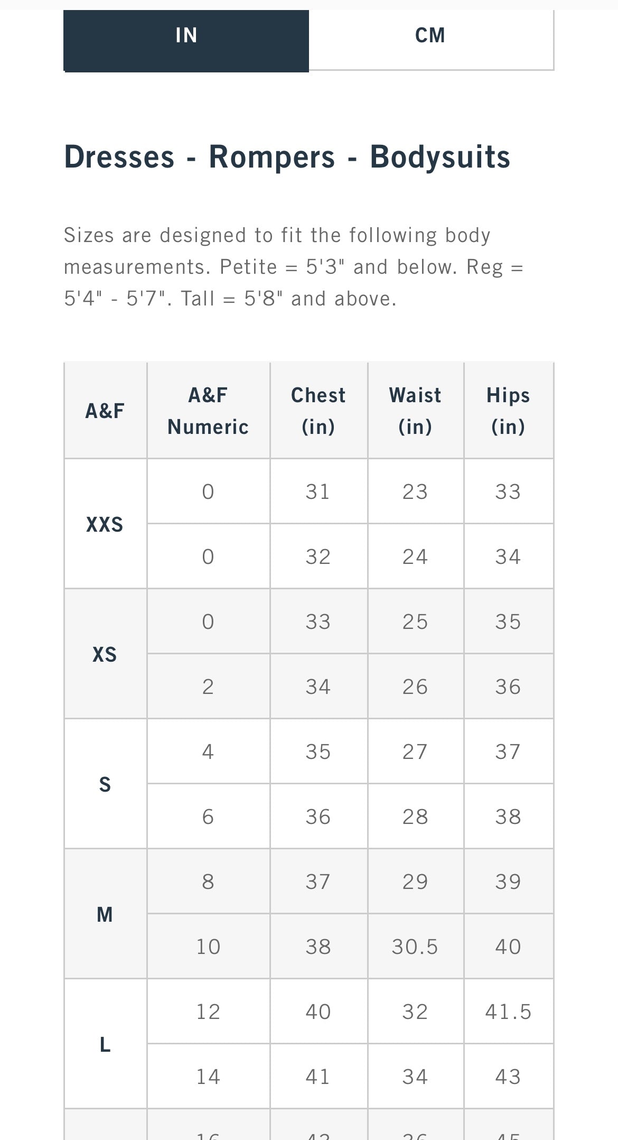
Task: Select numeric size 10 cell
Action: tap(208, 947)
